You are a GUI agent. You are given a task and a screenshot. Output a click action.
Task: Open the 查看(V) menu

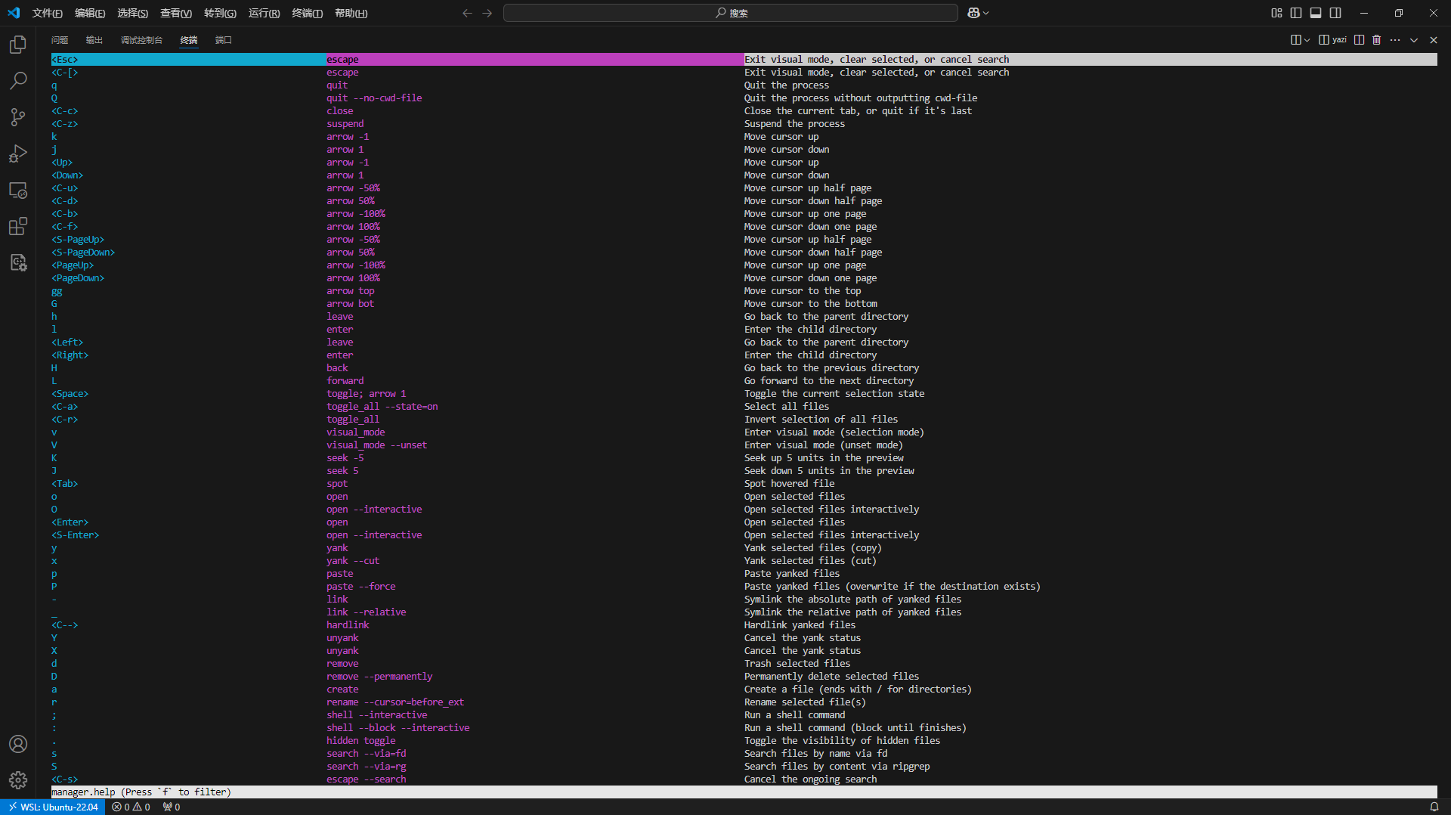[175, 13]
